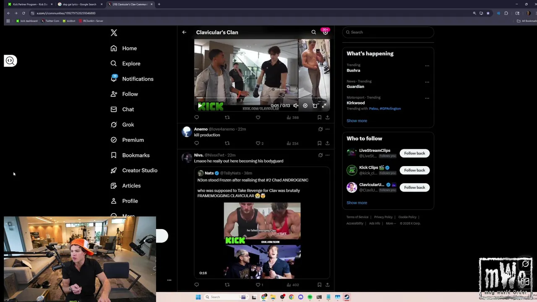Repost the Nivs. bodyguard post
The width and height of the screenshot is (537, 302).
pos(227,285)
